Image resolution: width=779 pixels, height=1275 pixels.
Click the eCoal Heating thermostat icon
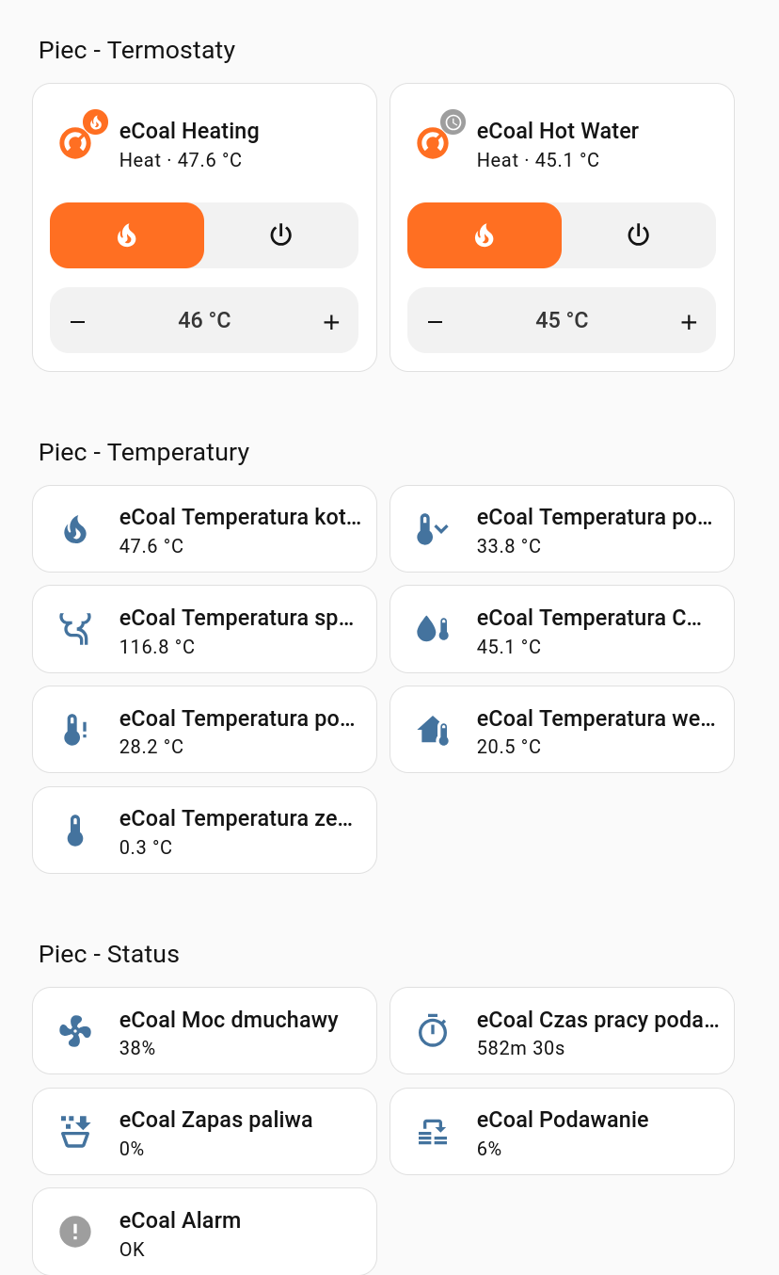coord(75,143)
